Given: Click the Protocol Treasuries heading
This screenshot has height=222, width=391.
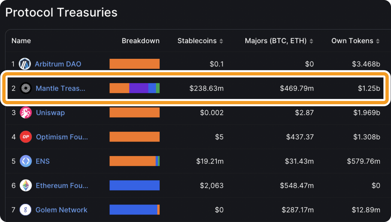Looking at the screenshot, I should pyautogui.click(x=61, y=12).
